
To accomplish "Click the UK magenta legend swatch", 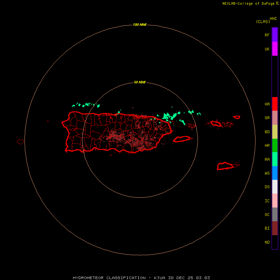I will pyautogui.click(x=275, y=49).
